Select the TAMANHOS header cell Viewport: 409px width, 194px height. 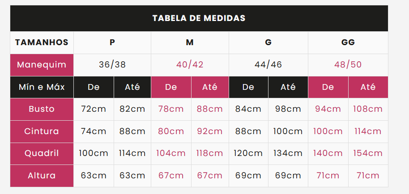(x=42, y=42)
